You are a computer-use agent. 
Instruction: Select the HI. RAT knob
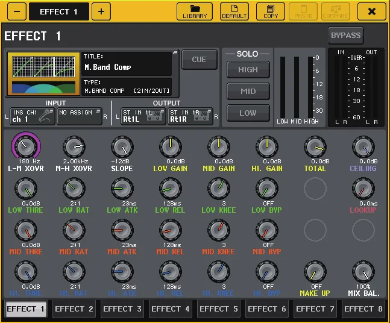tap(74, 272)
